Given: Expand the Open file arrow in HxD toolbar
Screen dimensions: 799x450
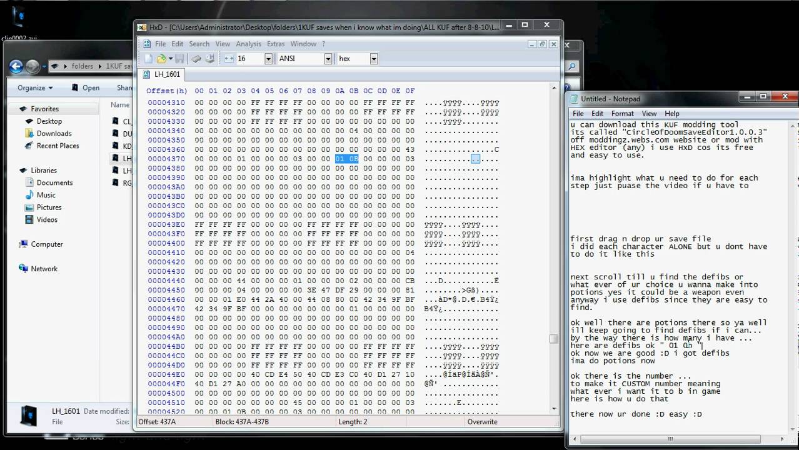Looking at the screenshot, I should (x=170, y=59).
